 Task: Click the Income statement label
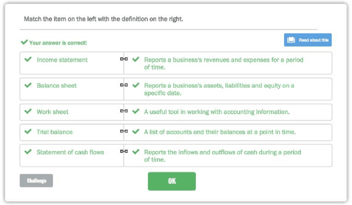(62, 59)
